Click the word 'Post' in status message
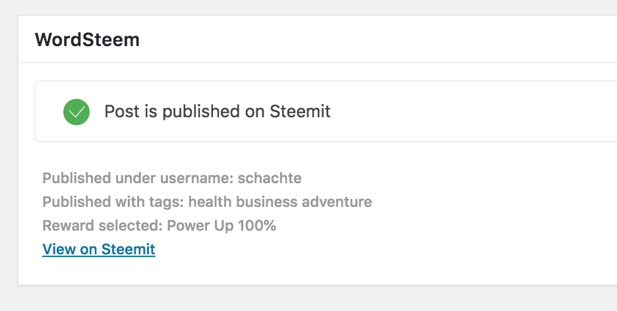 coord(123,111)
